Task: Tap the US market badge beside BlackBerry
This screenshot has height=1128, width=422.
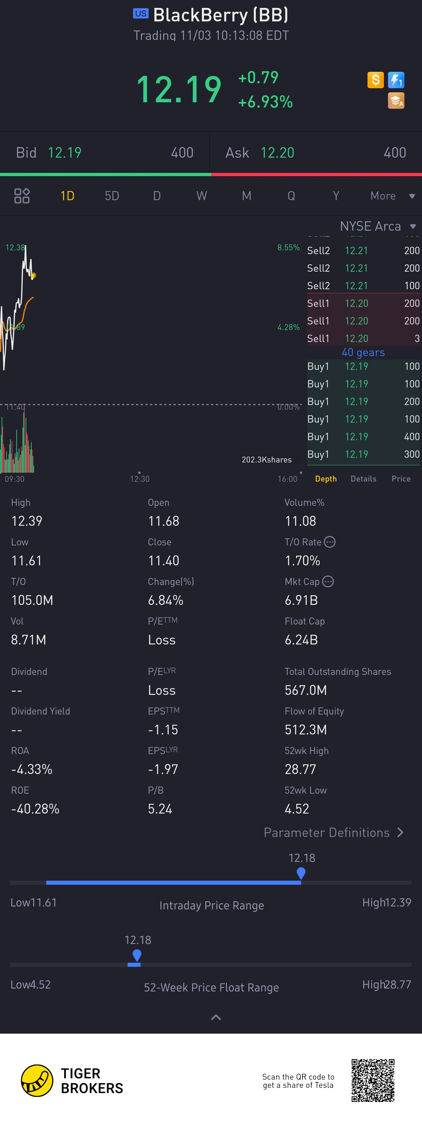Action: pyautogui.click(x=141, y=13)
